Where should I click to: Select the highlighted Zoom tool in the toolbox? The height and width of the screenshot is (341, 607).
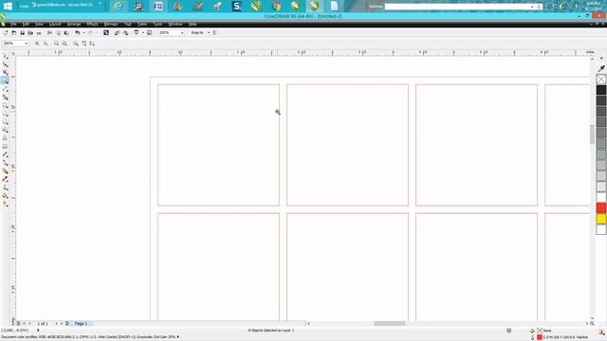[x=5, y=81]
